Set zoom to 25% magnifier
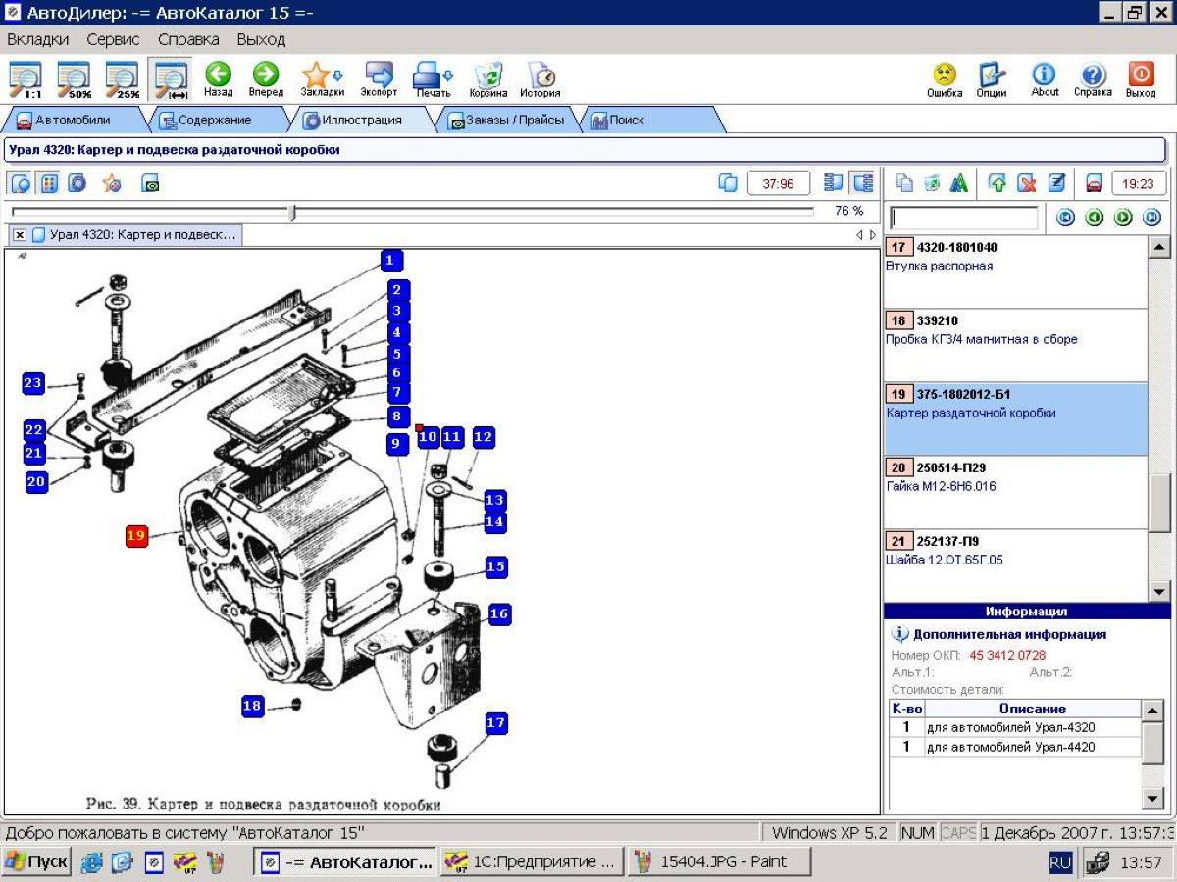 [x=123, y=80]
